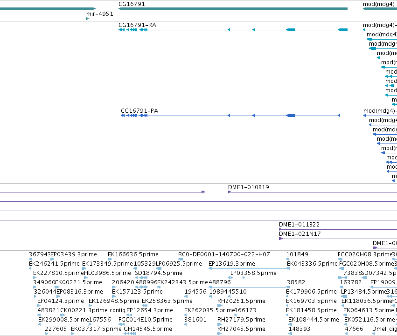Select the EK064613.5prime EST label
The image size is (397, 336).
point(369,310)
